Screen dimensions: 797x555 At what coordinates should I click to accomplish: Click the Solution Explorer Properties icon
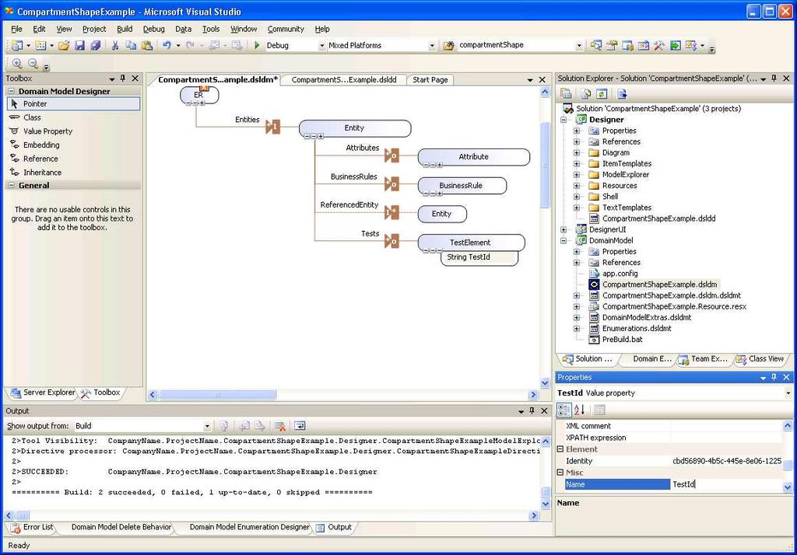point(567,94)
